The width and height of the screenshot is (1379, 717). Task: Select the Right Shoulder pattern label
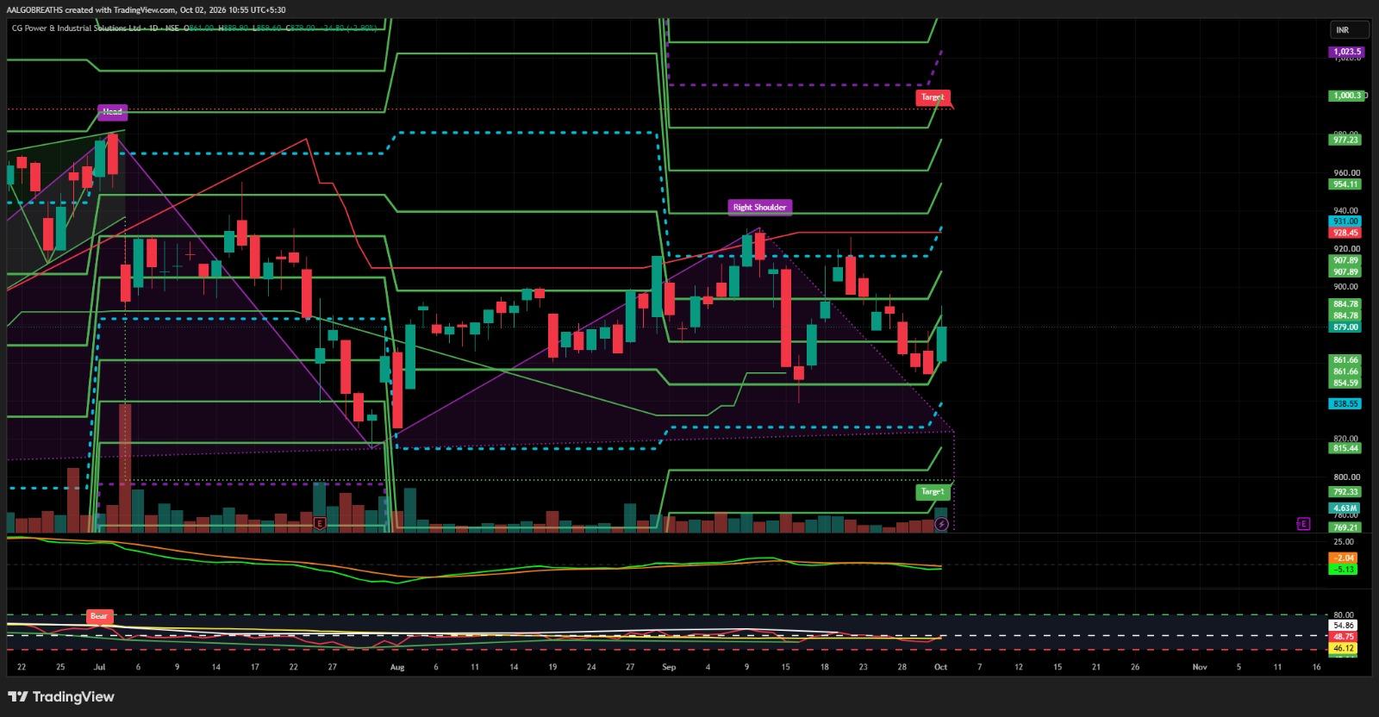pos(759,207)
